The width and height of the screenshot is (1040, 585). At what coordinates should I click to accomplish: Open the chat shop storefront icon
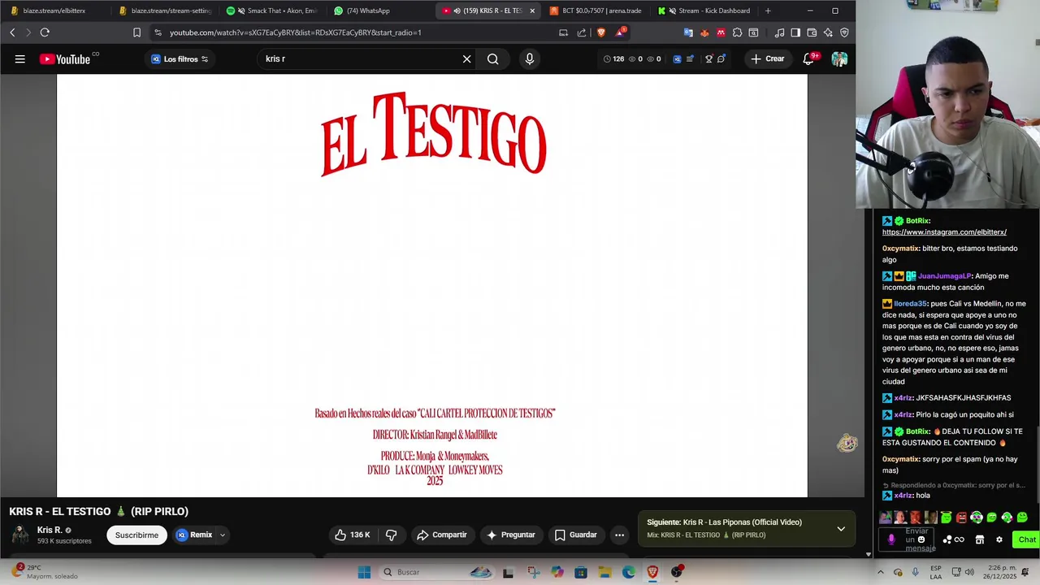click(x=980, y=539)
